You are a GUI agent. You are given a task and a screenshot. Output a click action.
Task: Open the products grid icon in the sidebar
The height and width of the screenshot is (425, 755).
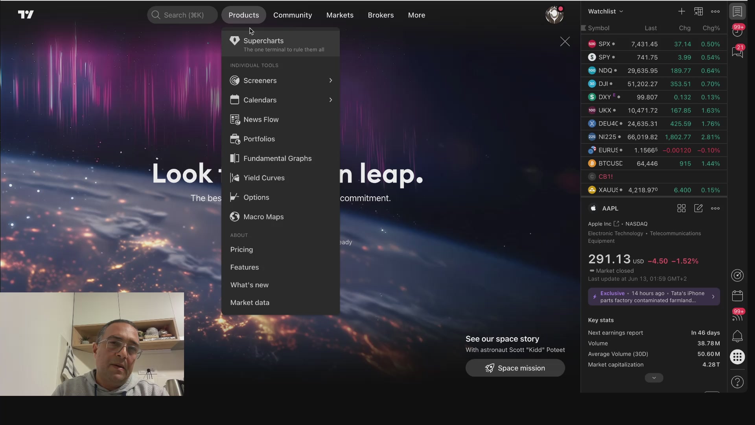[x=737, y=357]
